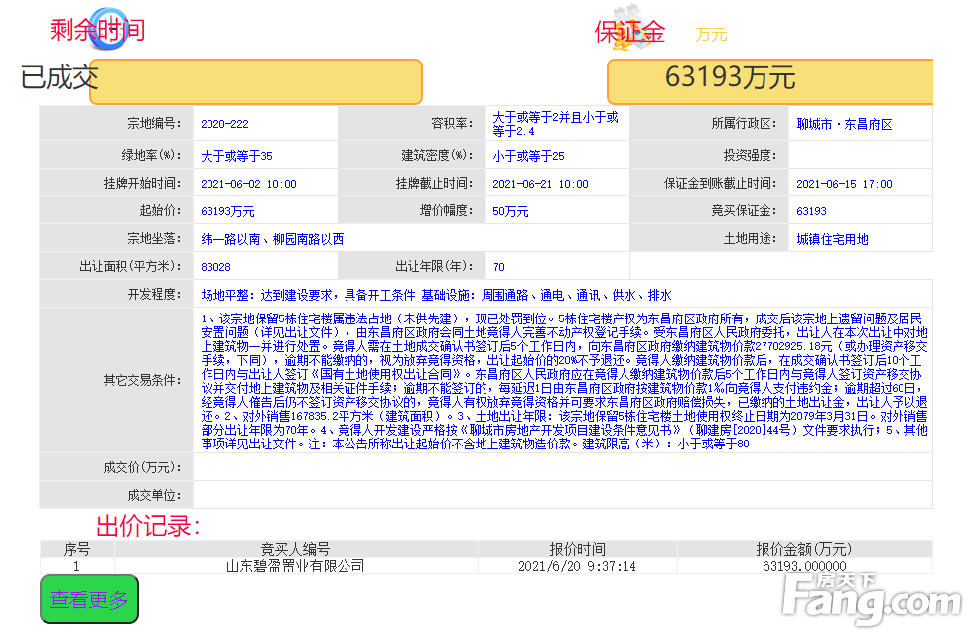Select bidder 山东碧盈置业有限公司 in bid records

coord(295,566)
